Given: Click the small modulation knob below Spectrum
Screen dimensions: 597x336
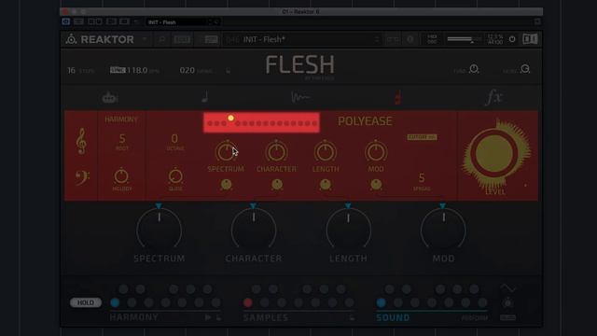Looking at the screenshot, I should [x=226, y=185].
